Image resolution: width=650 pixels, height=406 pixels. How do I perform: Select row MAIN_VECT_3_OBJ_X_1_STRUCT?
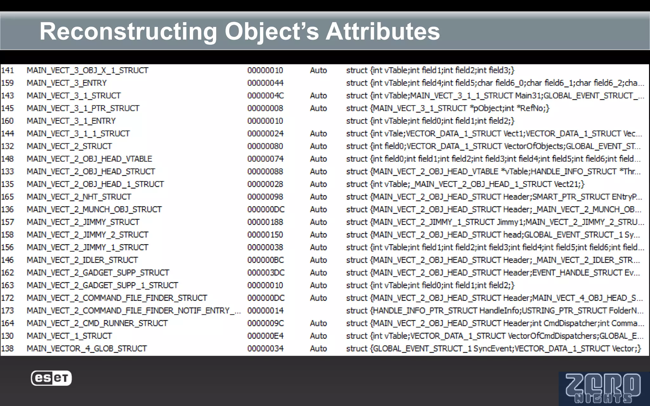(x=324, y=70)
